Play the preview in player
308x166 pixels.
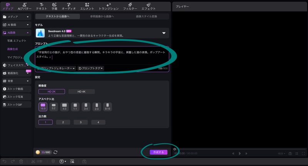tap(239, 153)
